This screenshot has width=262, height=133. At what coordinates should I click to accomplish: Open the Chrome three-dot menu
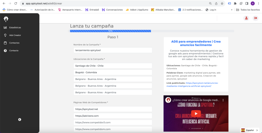(x=258, y=4)
